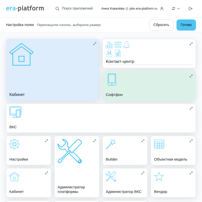Image resolution: width=202 pixels, height=202 pixels.
Task: Click the search magnifier icon
Action: tap(57, 9)
